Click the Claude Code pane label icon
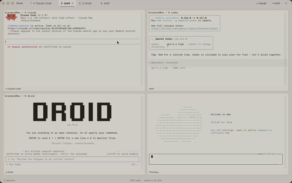 pyautogui.click(x=6, y=89)
